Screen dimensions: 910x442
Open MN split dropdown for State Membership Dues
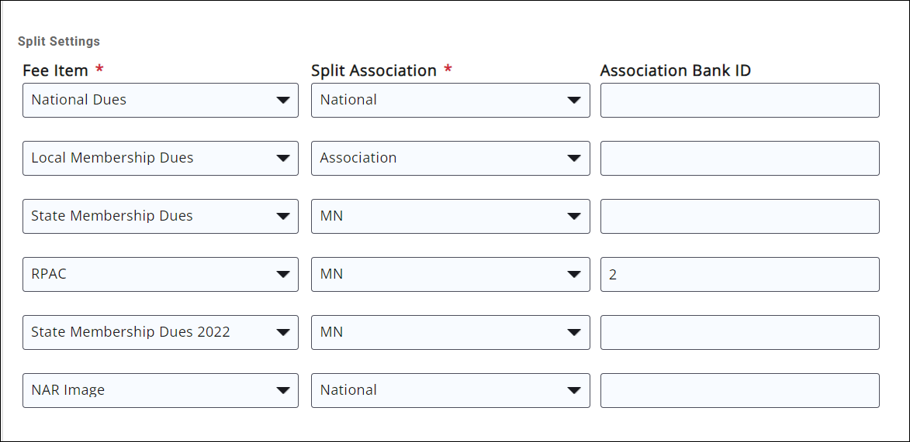point(450,216)
